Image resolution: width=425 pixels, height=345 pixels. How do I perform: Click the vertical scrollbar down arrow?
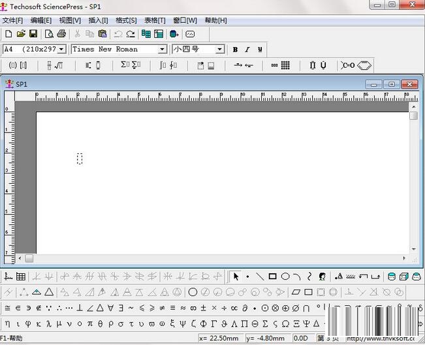[414, 249]
